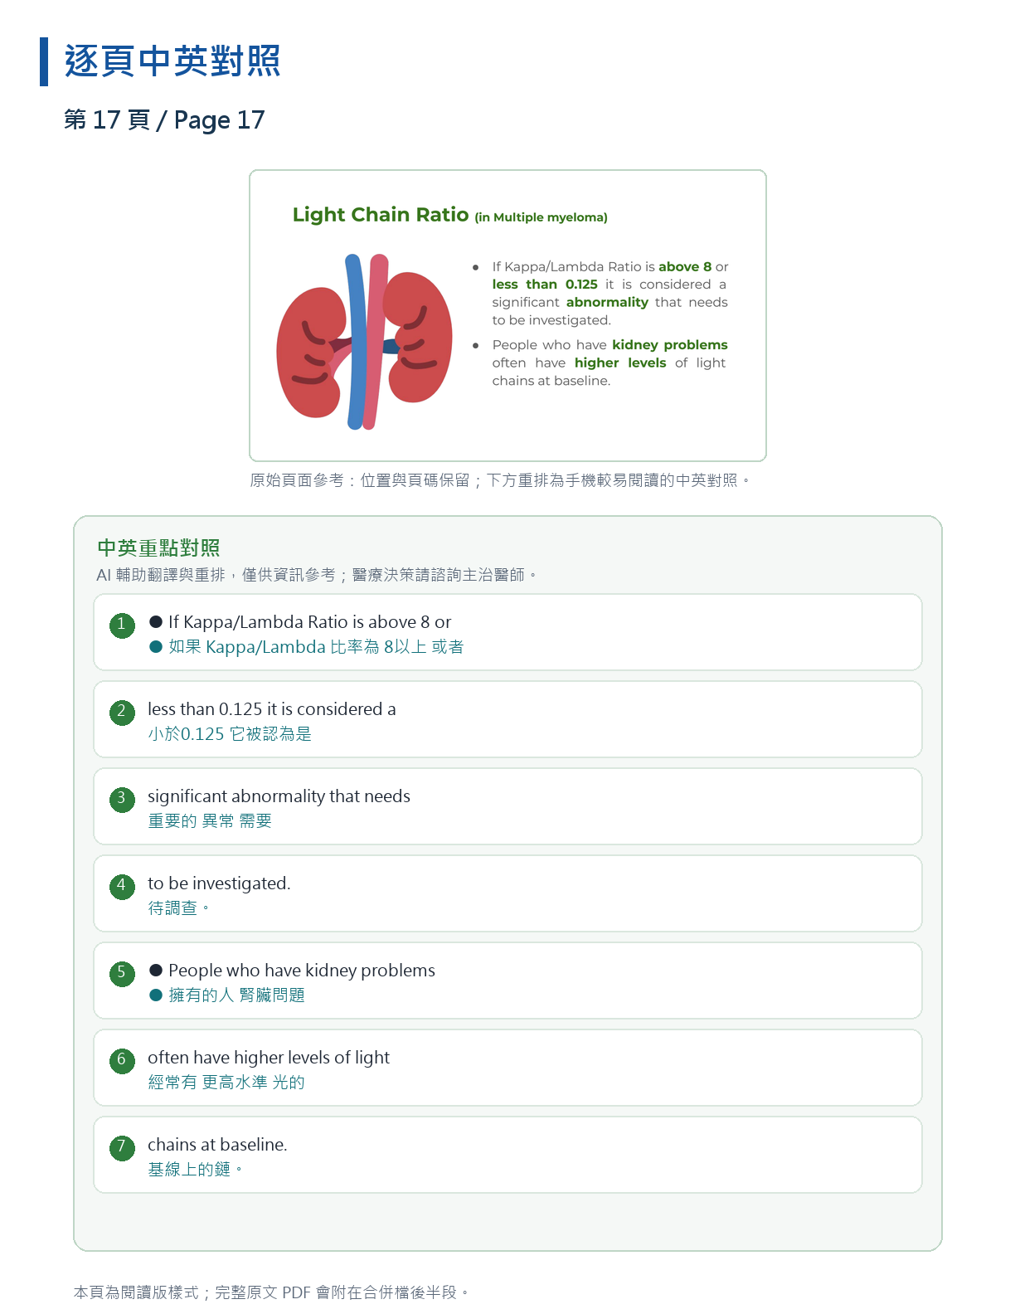Click the kidney illustration in the slide
Image resolution: width=1015 pixels, height=1314 pixels.
[364, 342]
